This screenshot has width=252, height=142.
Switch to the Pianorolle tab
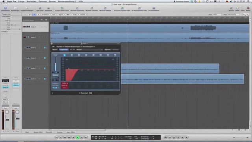49,132
